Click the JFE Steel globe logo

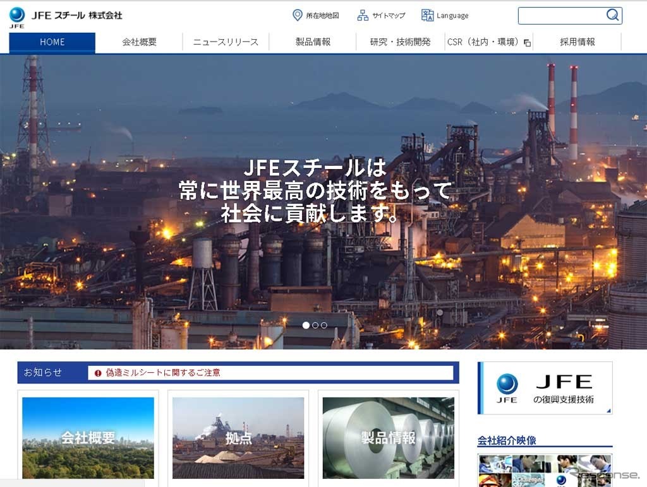[17, 17]
